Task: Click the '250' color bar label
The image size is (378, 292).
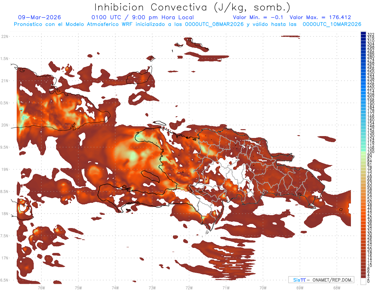Action: [x=371, y=72]
